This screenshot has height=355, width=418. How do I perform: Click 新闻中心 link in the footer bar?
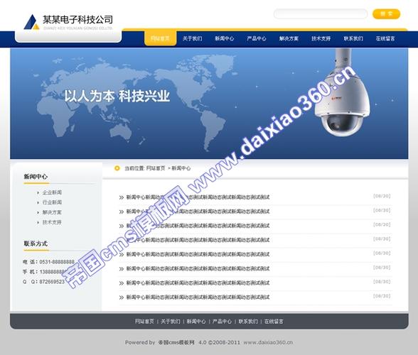[196, 322]
